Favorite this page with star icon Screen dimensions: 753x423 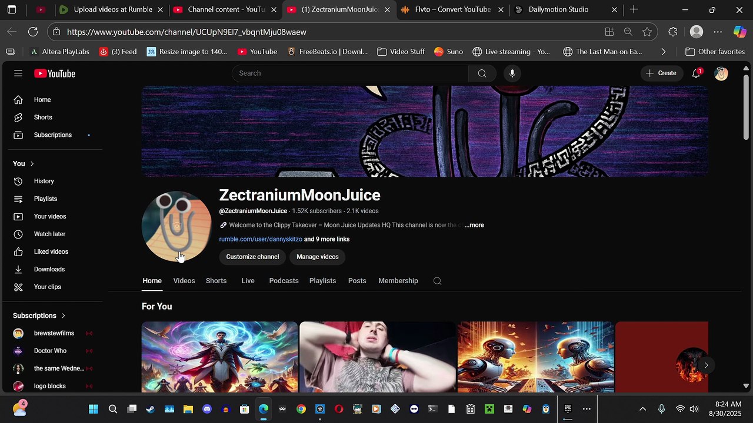647,32
